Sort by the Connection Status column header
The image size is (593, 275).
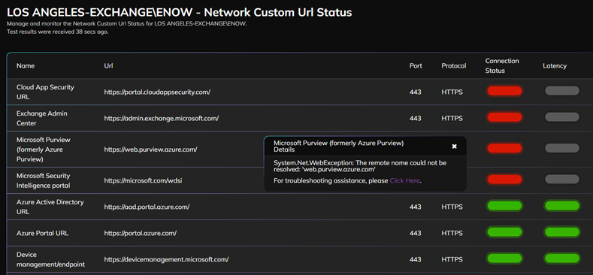(502, 66)
